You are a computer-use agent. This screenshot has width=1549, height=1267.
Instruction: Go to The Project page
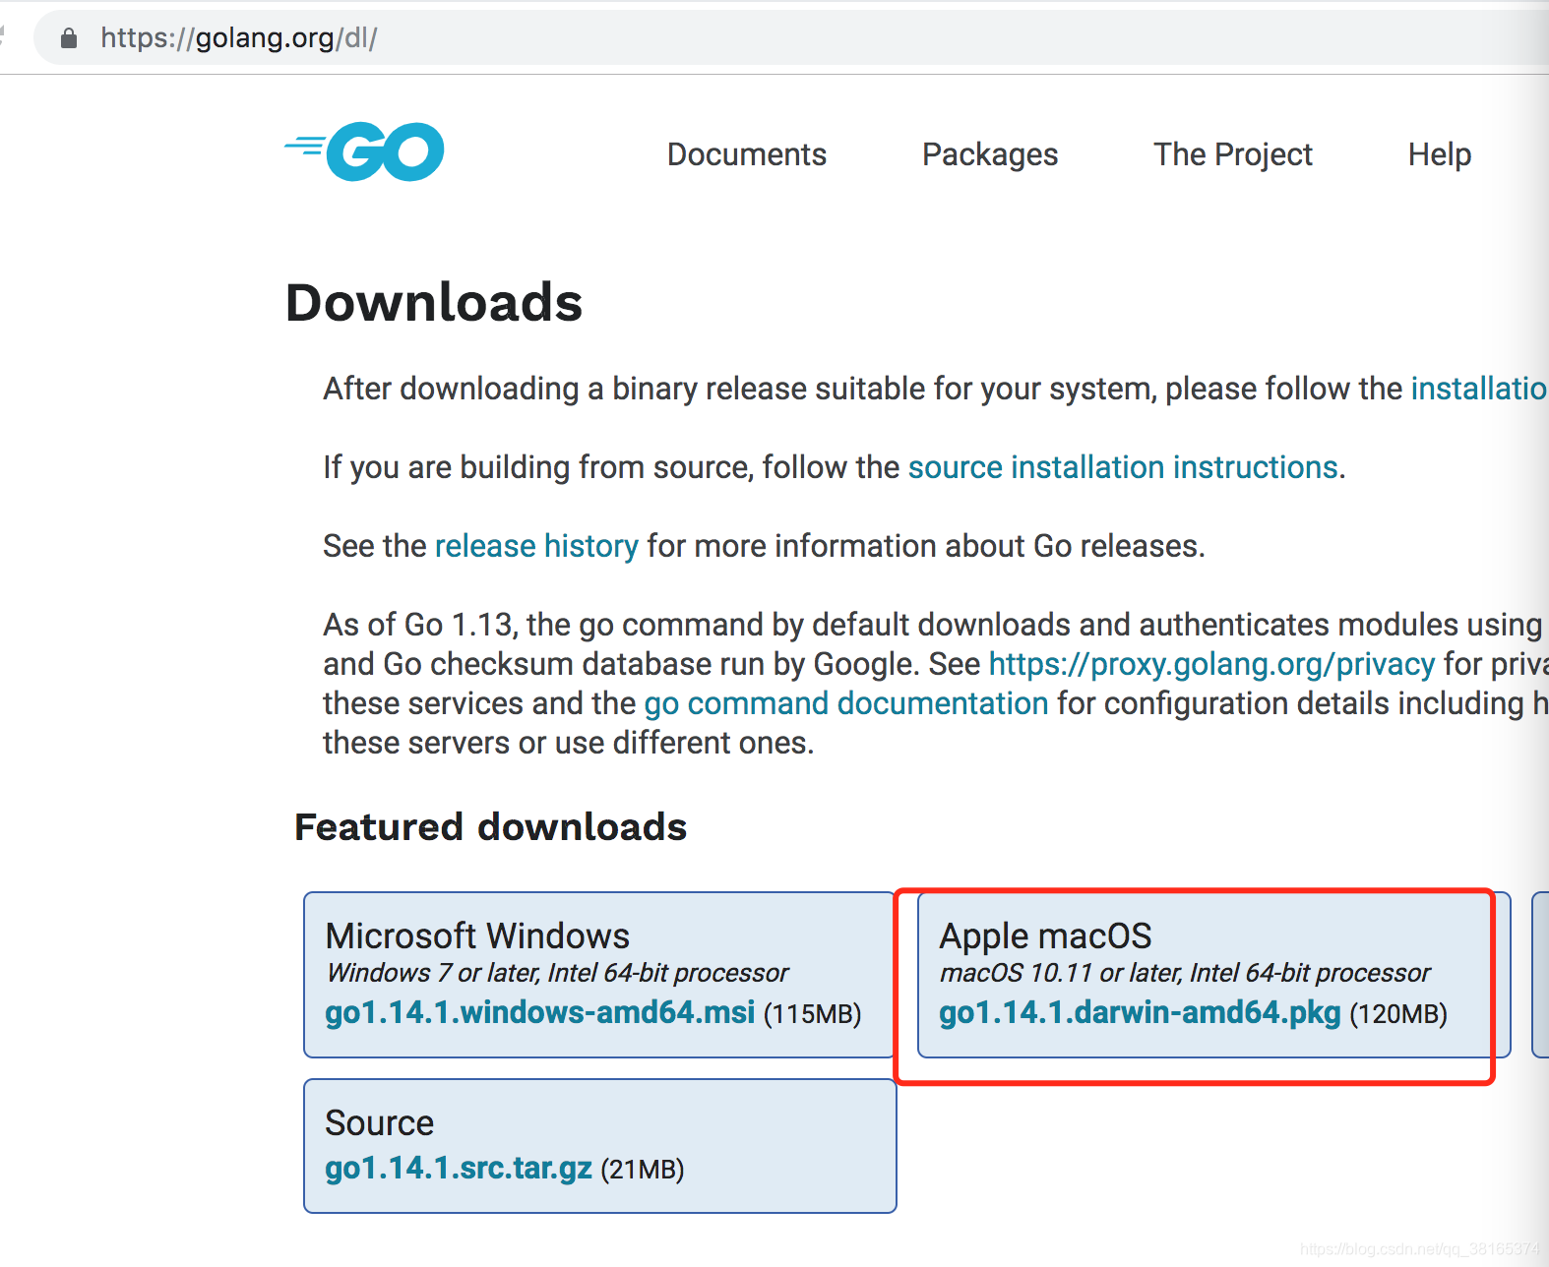pyautogui.click(x=1232, y=154)
